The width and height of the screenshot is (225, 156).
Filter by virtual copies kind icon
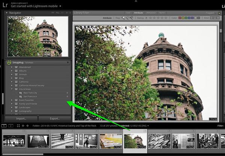point(215,18)
